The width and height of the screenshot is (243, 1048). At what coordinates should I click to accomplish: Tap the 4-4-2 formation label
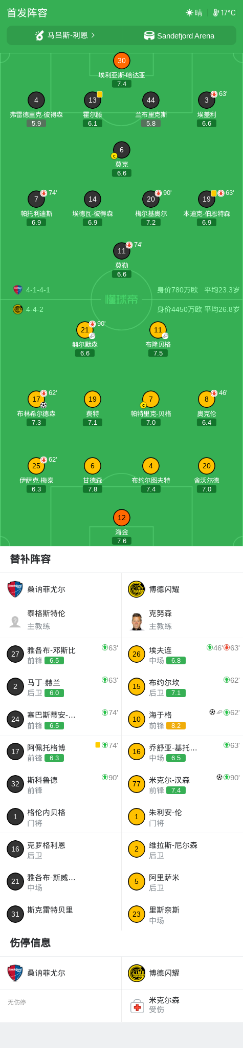pyautogui.click(x=35, y=309)
